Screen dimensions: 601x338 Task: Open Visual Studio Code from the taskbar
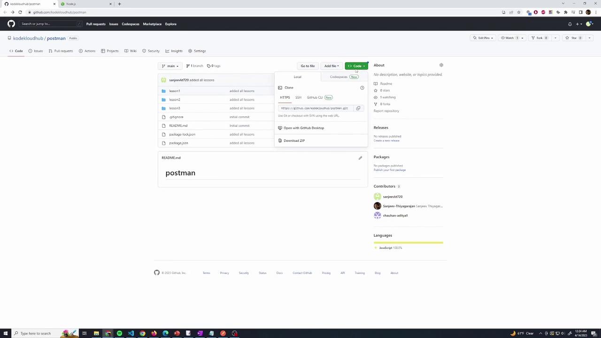[131, 333]
